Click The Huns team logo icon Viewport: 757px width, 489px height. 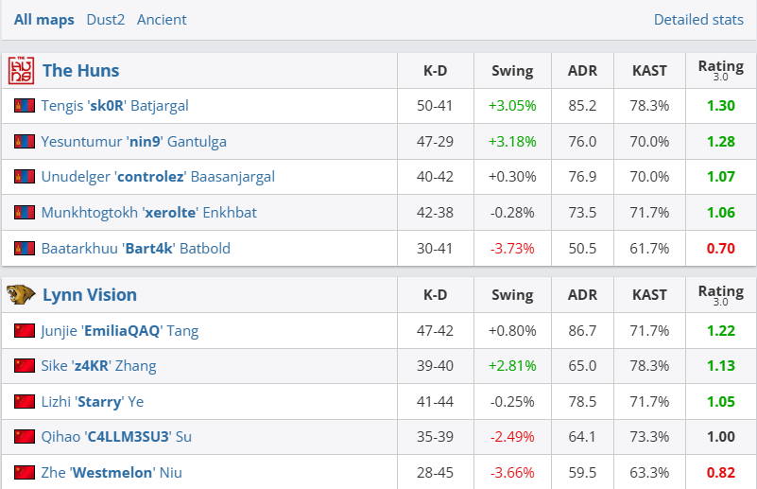pyautogui.click(x=20, y=71)
